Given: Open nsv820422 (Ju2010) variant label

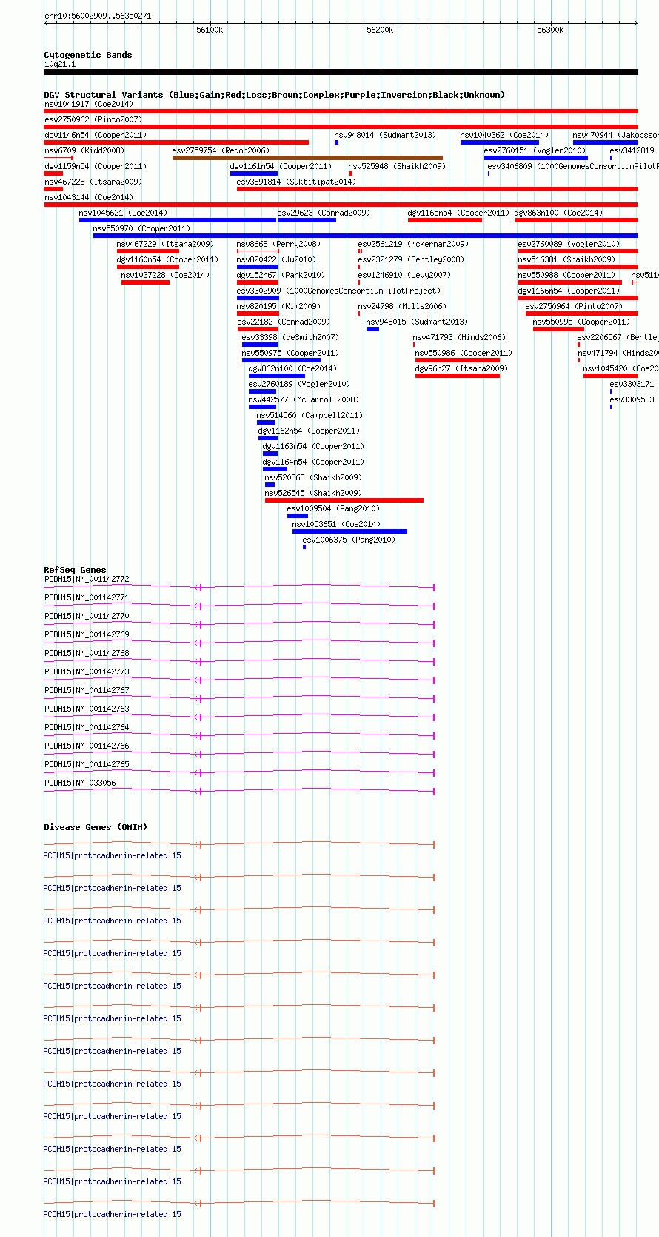Looking at the screenshot, I should click(276, 259).
